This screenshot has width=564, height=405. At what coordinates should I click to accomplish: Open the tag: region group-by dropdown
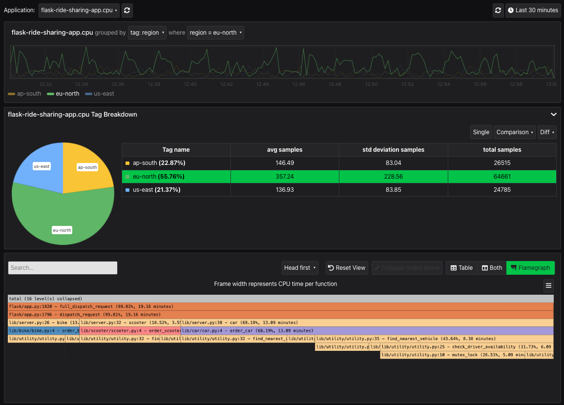147,32
